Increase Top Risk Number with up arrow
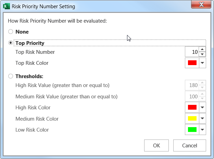214x159 pixels. click(x=202, y=50)
